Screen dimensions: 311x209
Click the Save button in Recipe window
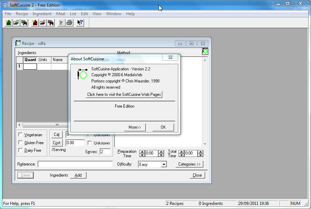pos(26,175)
